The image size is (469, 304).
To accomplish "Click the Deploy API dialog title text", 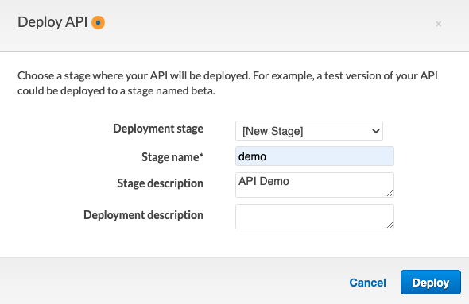I will 52,22.
